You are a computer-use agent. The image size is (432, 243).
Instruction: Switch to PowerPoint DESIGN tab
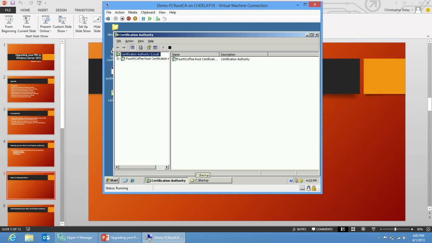[61, 10]
